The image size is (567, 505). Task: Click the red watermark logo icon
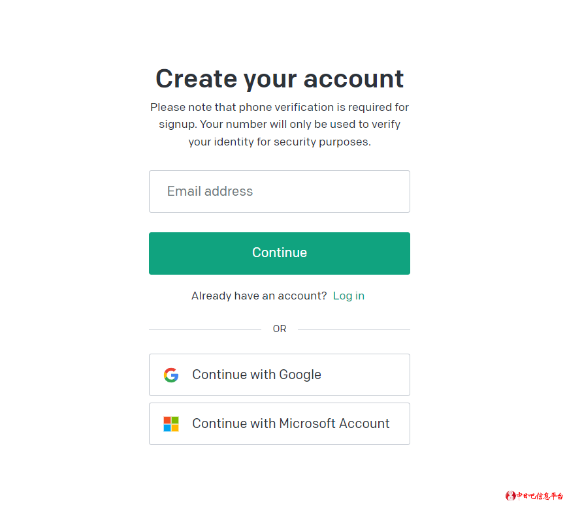pyautogui.click(x=510, y=496)
